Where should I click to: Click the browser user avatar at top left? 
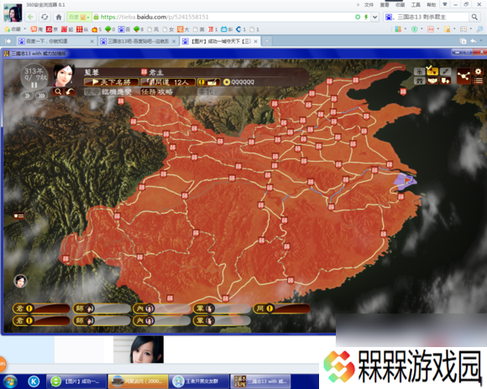[x=13, y=13]
